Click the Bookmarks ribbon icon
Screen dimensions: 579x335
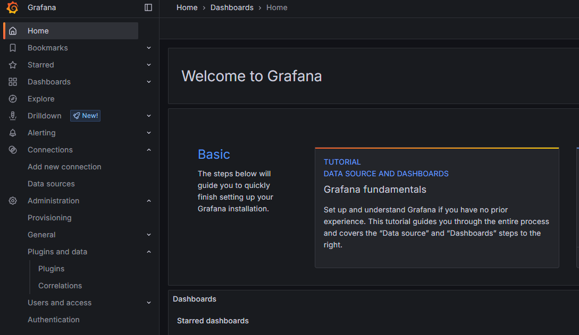[13, 48]
